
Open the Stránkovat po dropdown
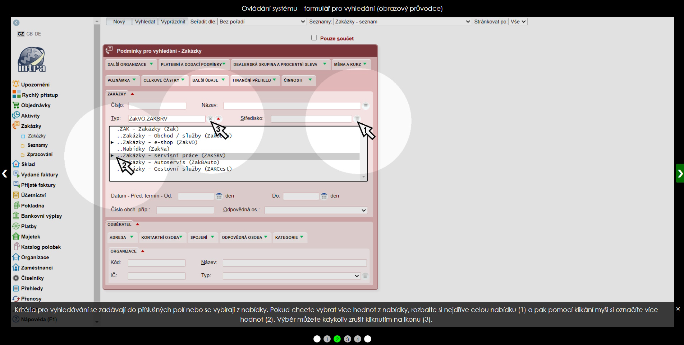[518, 22]
